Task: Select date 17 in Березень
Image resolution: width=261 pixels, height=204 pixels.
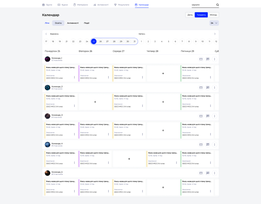Action: click(x=46, y=42)
